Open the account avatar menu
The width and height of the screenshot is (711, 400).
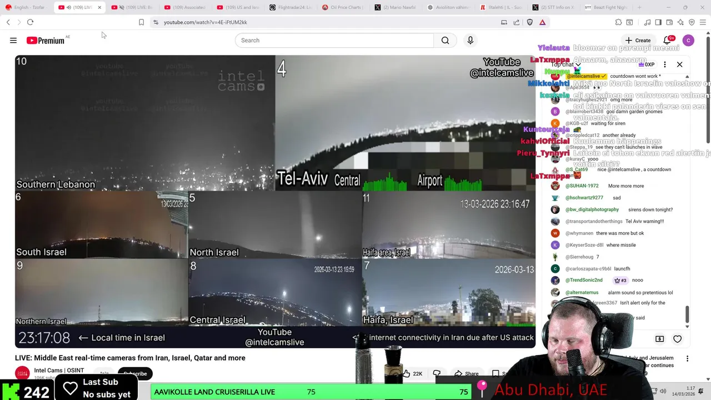click(x=688, y=40)
